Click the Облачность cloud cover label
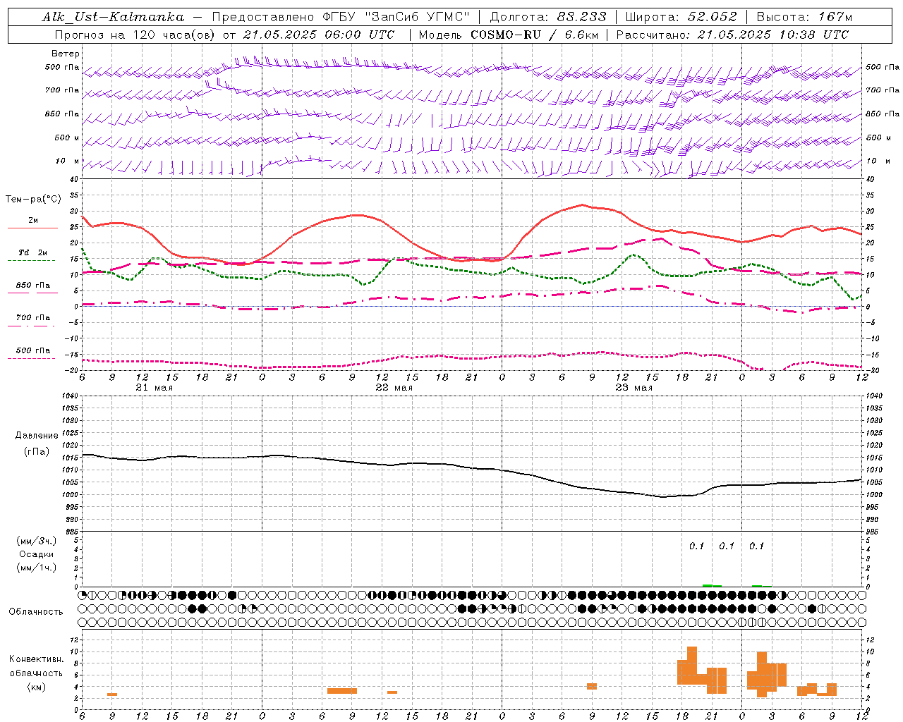 tap(36, 612)
